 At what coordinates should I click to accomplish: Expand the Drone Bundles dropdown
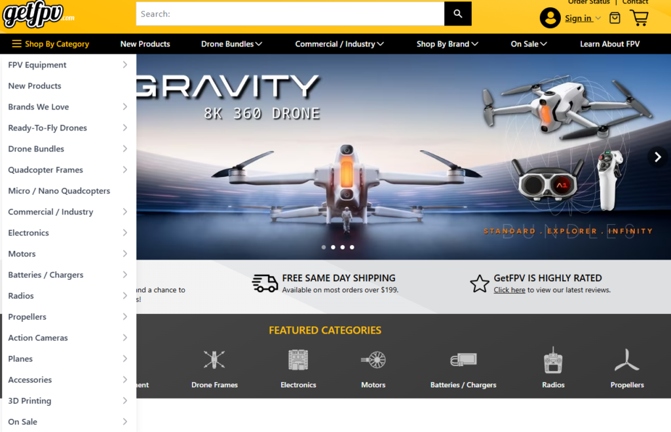click(231, 44)
